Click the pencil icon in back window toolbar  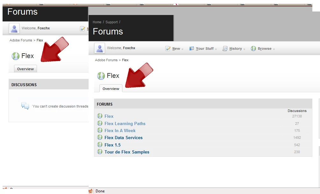click(x=83, y=29)
